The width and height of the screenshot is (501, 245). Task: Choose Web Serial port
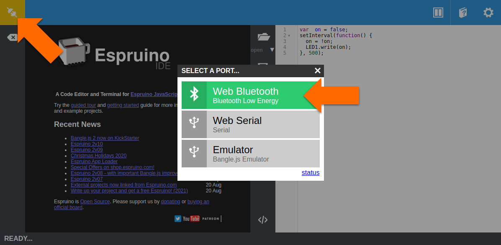[250, 124]
